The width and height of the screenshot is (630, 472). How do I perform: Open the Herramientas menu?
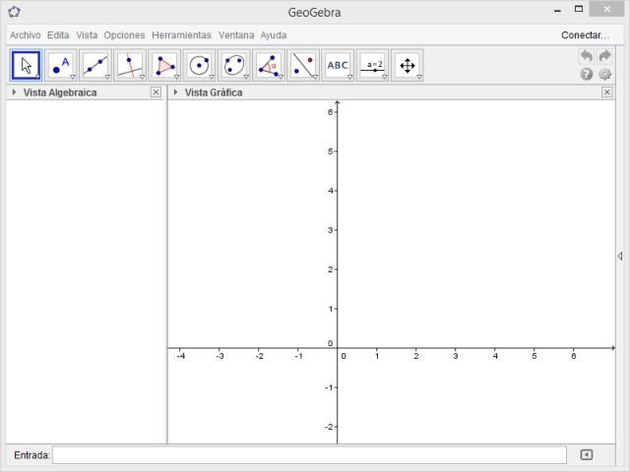(x=181, y=35)
